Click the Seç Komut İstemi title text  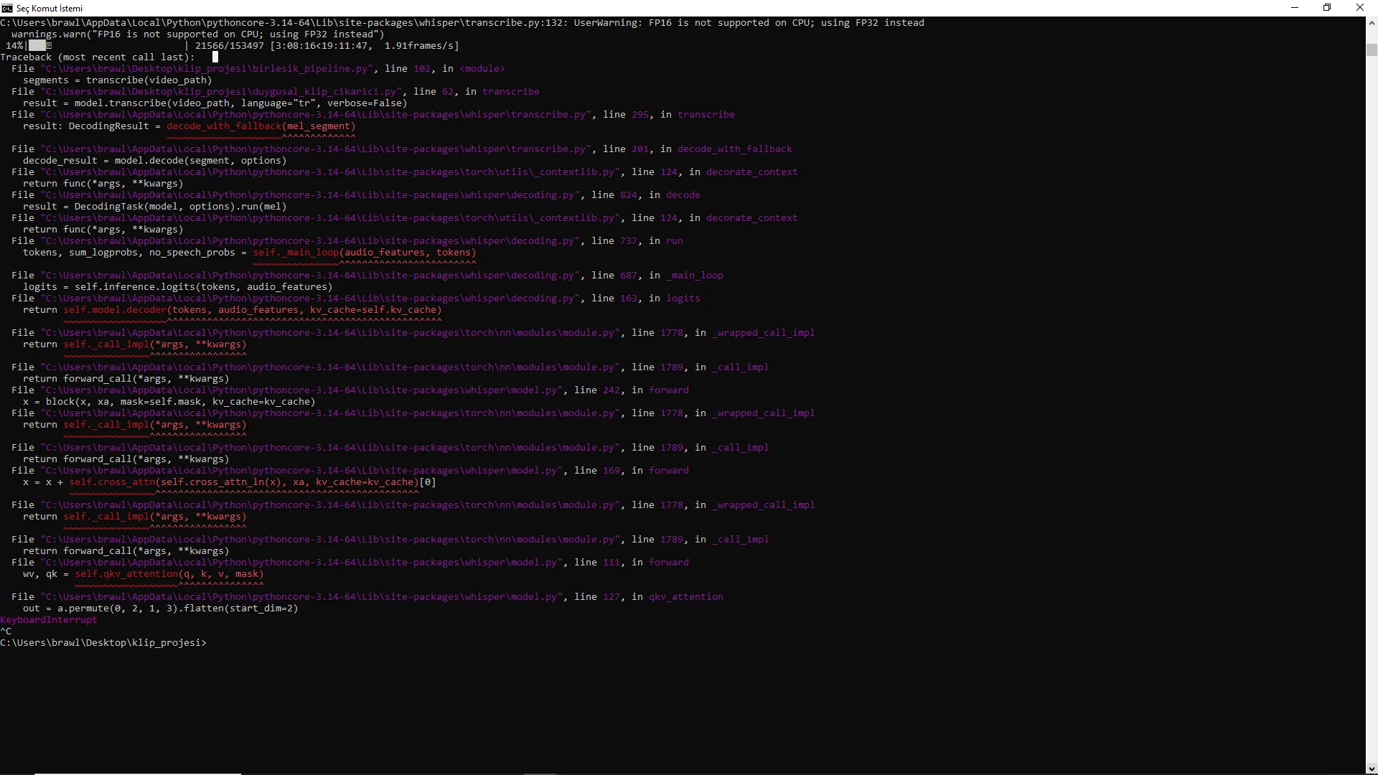pyautogui.click(x=50, y=8)
